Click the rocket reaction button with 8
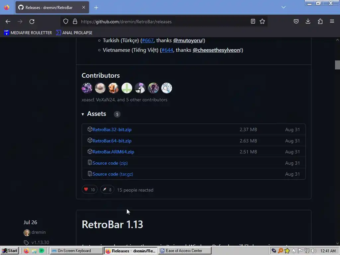Viewport: 340px width, 255px height. point(107,190)
